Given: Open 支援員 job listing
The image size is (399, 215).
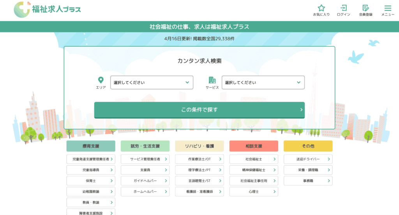Looking at the screenshot, I should pyautogui.click(x=145, y=170).
